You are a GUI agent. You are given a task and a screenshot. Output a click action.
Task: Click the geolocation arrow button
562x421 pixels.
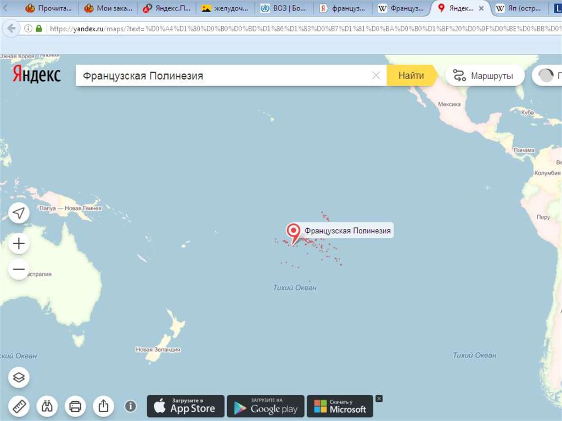coord(19,213)
